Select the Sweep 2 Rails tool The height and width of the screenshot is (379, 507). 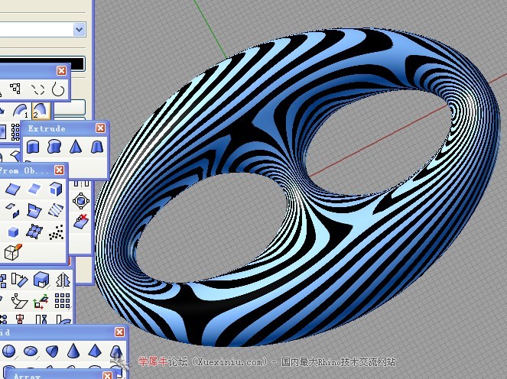[41, 111]
